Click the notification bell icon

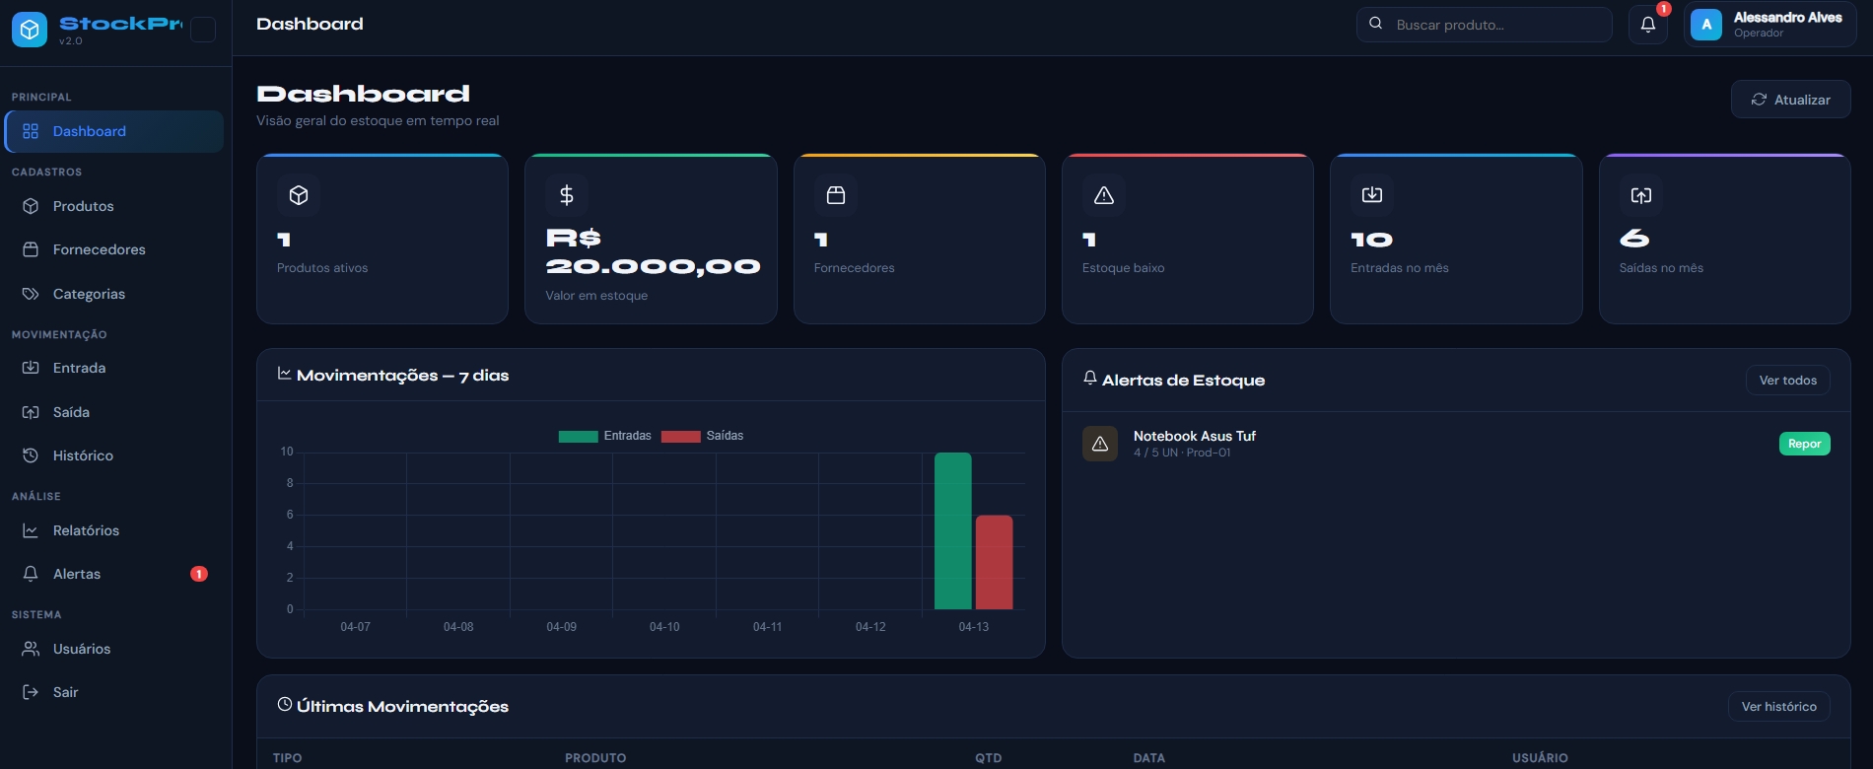(x=1647, y=25)
